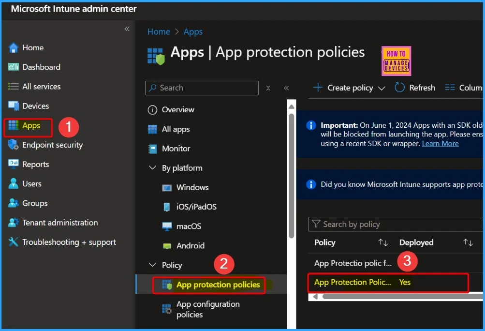Select the Windows platform icon
485x331 pixels.
pyautogui.click(x=167, y=188)
